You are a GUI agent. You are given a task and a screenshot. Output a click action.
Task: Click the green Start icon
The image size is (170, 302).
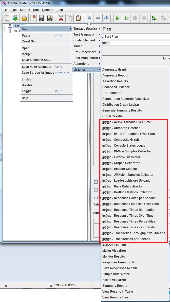pyautogui.click(x=118, y=18)
